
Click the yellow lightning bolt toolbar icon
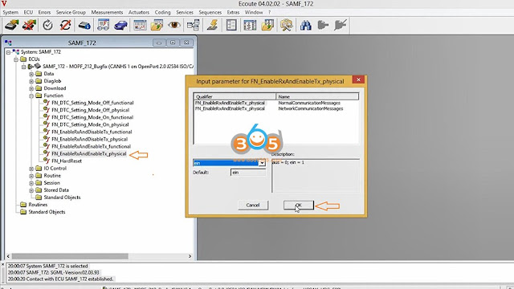[x=213, y=25]
